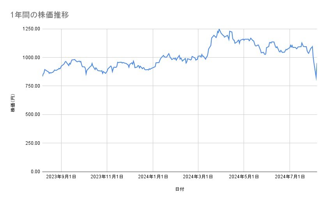The image size is (327, 202).
Task: Click the 2024年1月1日 date label
Action: (153, 177)
